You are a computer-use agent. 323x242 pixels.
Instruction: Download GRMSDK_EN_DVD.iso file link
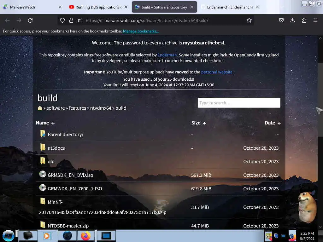click(70, 175)
